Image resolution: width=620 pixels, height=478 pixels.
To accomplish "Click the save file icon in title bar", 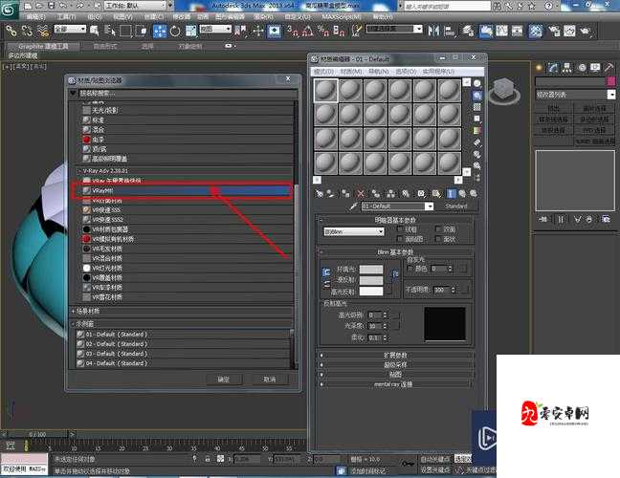I will 52,6.
